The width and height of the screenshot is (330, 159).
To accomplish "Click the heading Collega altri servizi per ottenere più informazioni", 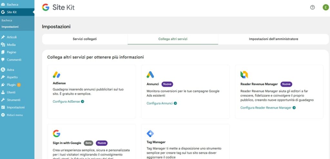I will click(x=95, y=57).
